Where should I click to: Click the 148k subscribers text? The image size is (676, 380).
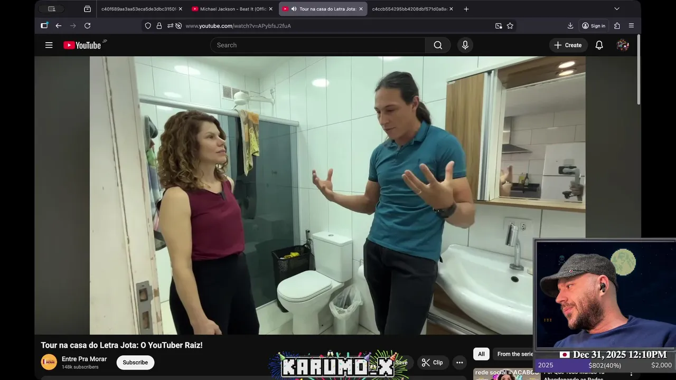coord(80,367)
